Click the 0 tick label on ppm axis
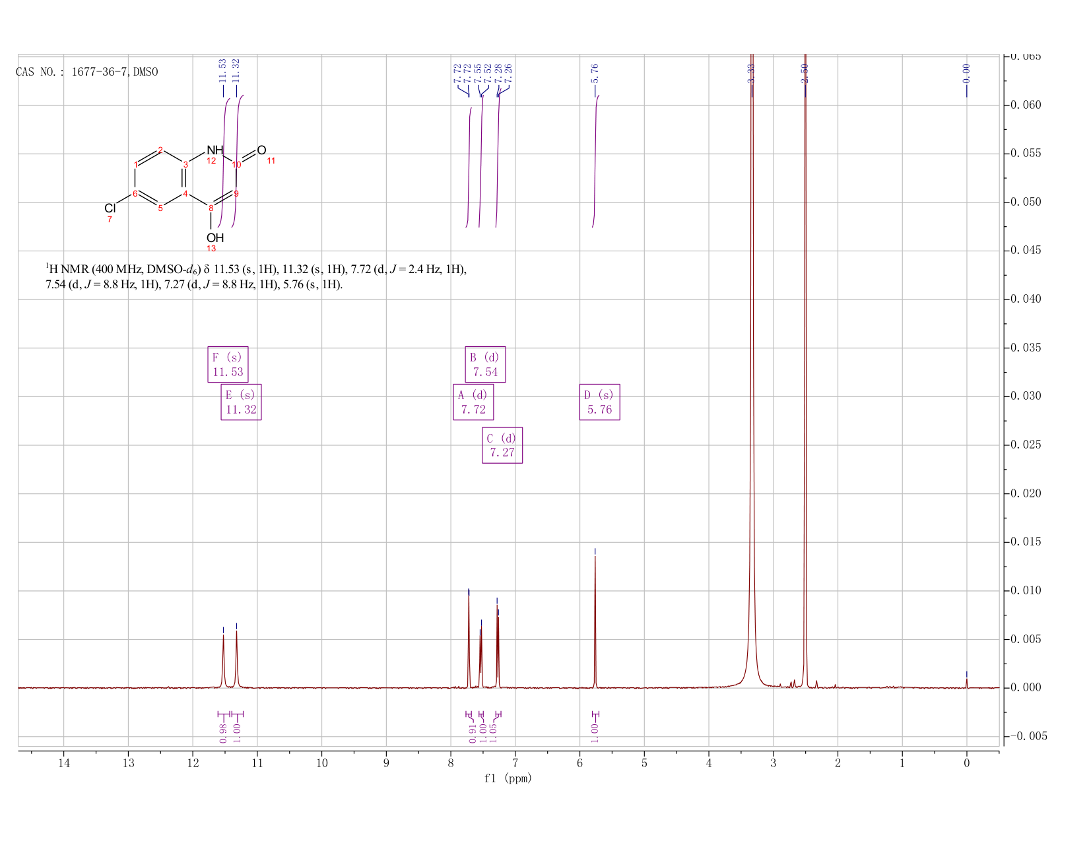Image resolution: width=1089 pixels, height=841 pixels. (x=967, y=763)
